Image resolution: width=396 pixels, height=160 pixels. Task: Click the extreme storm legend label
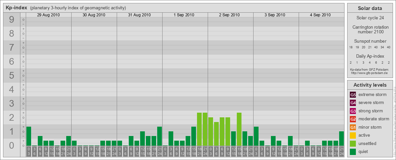point(372,95)
